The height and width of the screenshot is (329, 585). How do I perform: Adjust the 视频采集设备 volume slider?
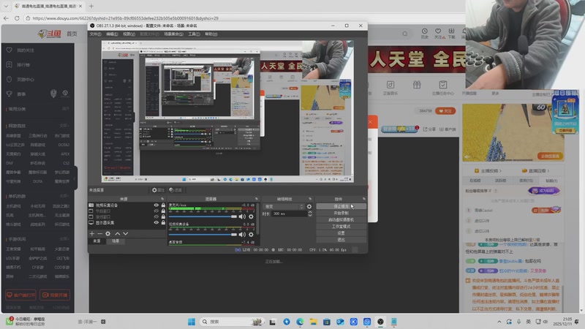(203, 235)
